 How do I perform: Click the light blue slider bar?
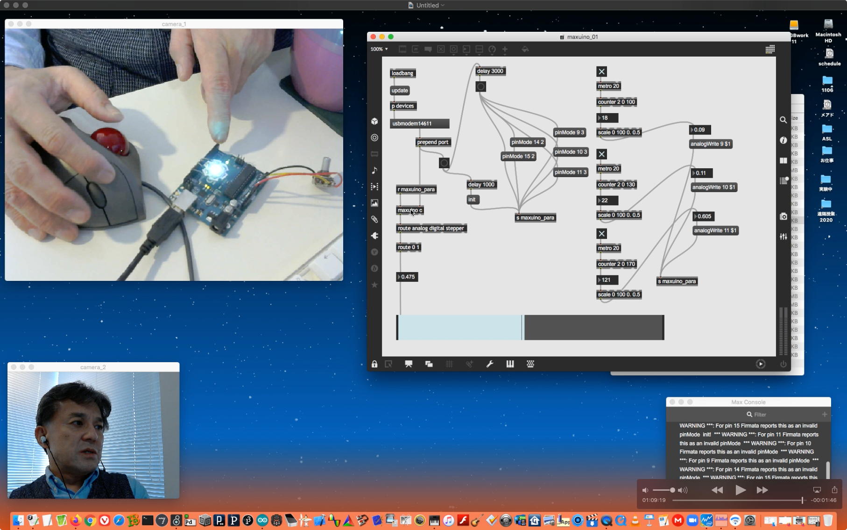coord(459,327)
